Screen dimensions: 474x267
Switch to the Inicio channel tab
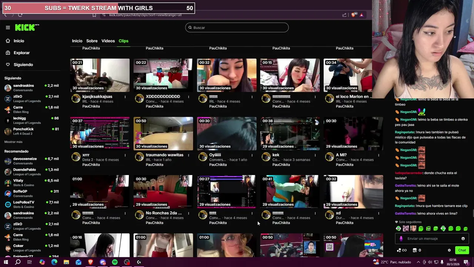77,41
